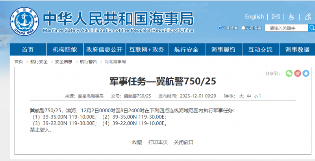Expand the 海事数据 navigation menu

tap(297, 49)
